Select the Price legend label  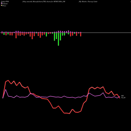coord(4,6)
